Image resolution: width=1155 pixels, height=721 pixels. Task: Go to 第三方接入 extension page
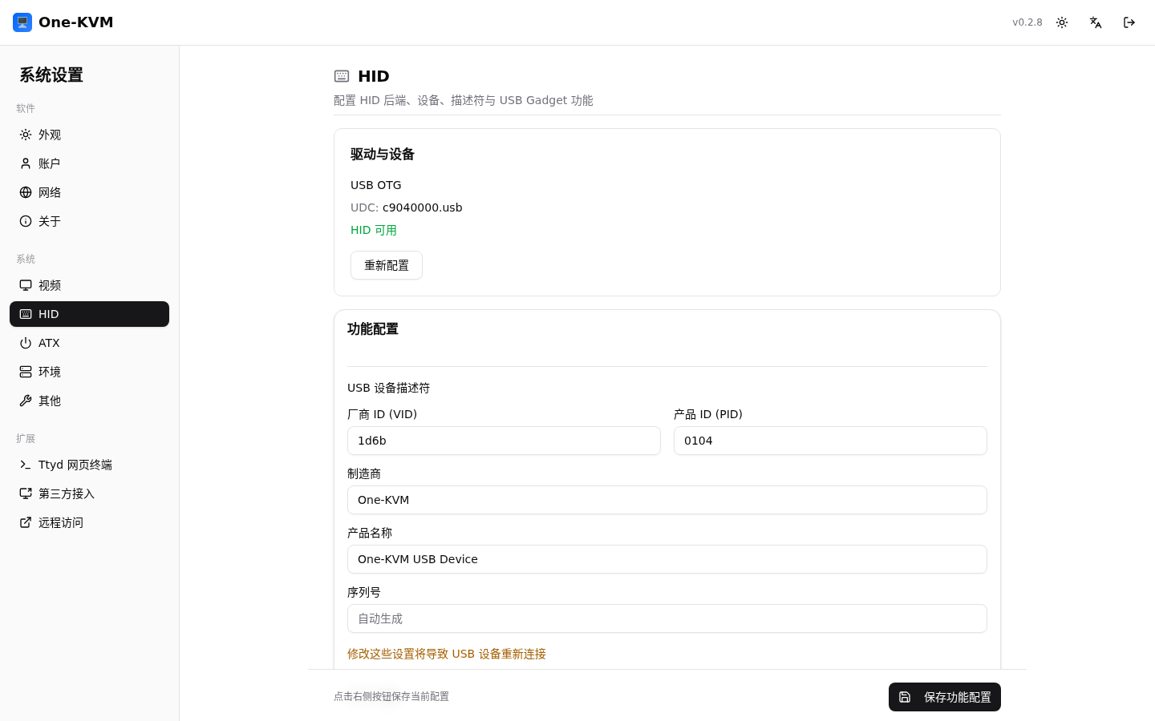click(x=89, y=493)
